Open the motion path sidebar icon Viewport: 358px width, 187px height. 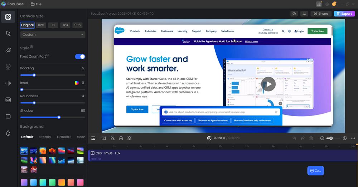click(8, 50)
